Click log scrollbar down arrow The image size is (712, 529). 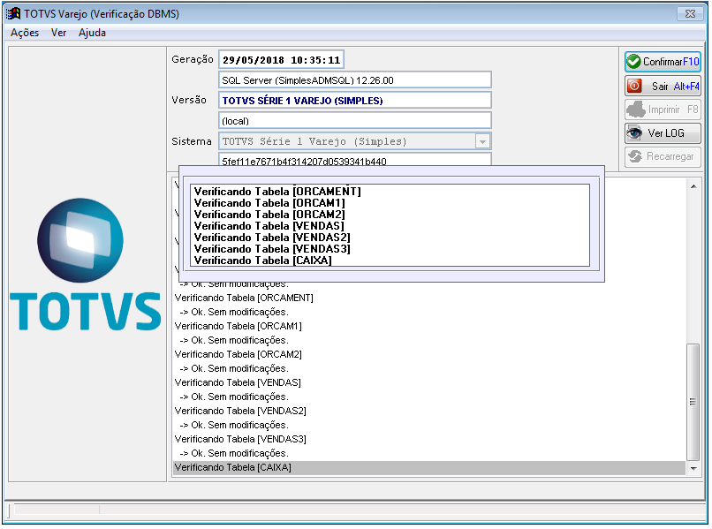[693, 468]
